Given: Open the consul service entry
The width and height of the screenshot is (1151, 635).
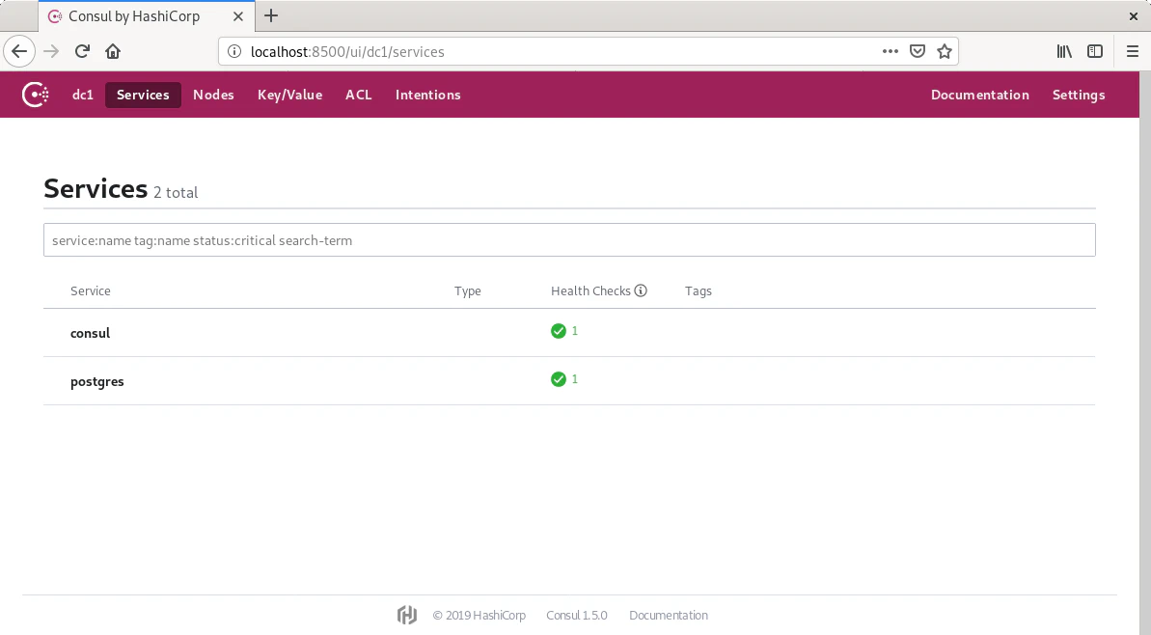Looking at the screenshot, I should 91,333.
